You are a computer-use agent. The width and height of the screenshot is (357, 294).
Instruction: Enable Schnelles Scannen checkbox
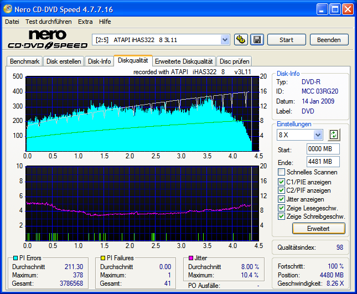tap(282, 172)
